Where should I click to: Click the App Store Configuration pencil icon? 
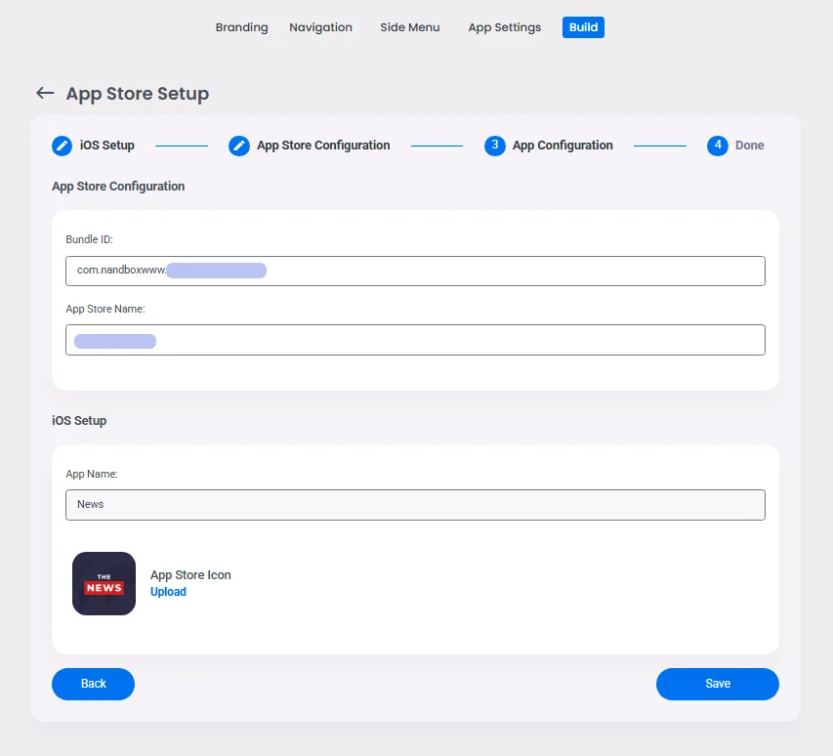coord(239,146)
